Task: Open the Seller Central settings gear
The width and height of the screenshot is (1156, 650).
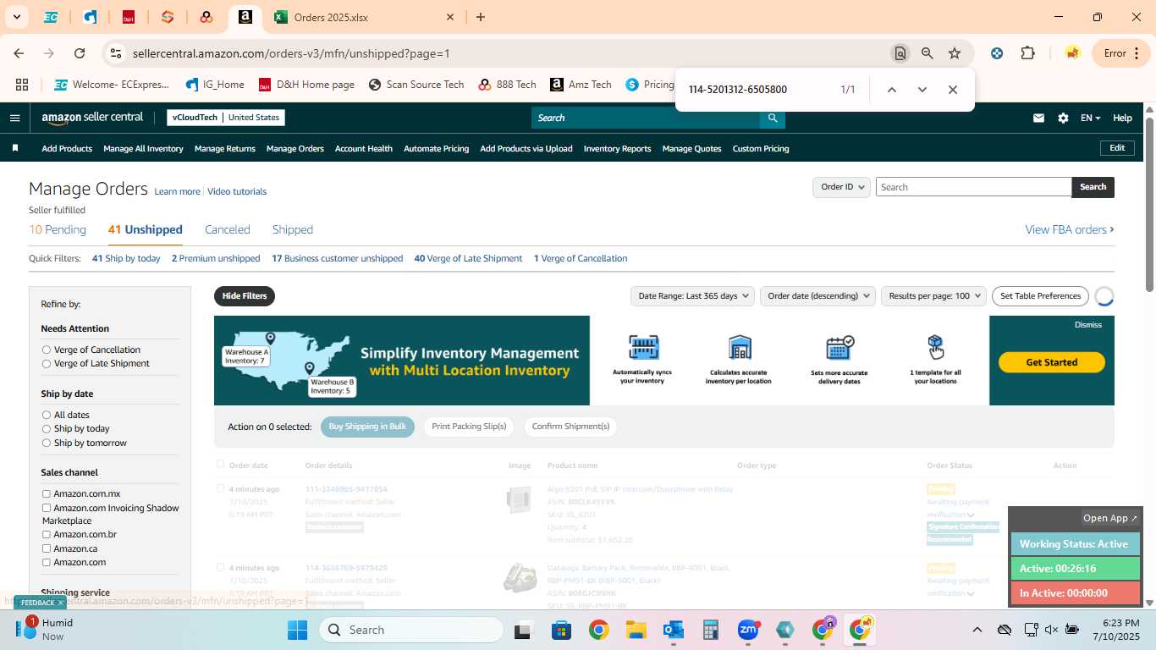Action: tap(1063, 118)
